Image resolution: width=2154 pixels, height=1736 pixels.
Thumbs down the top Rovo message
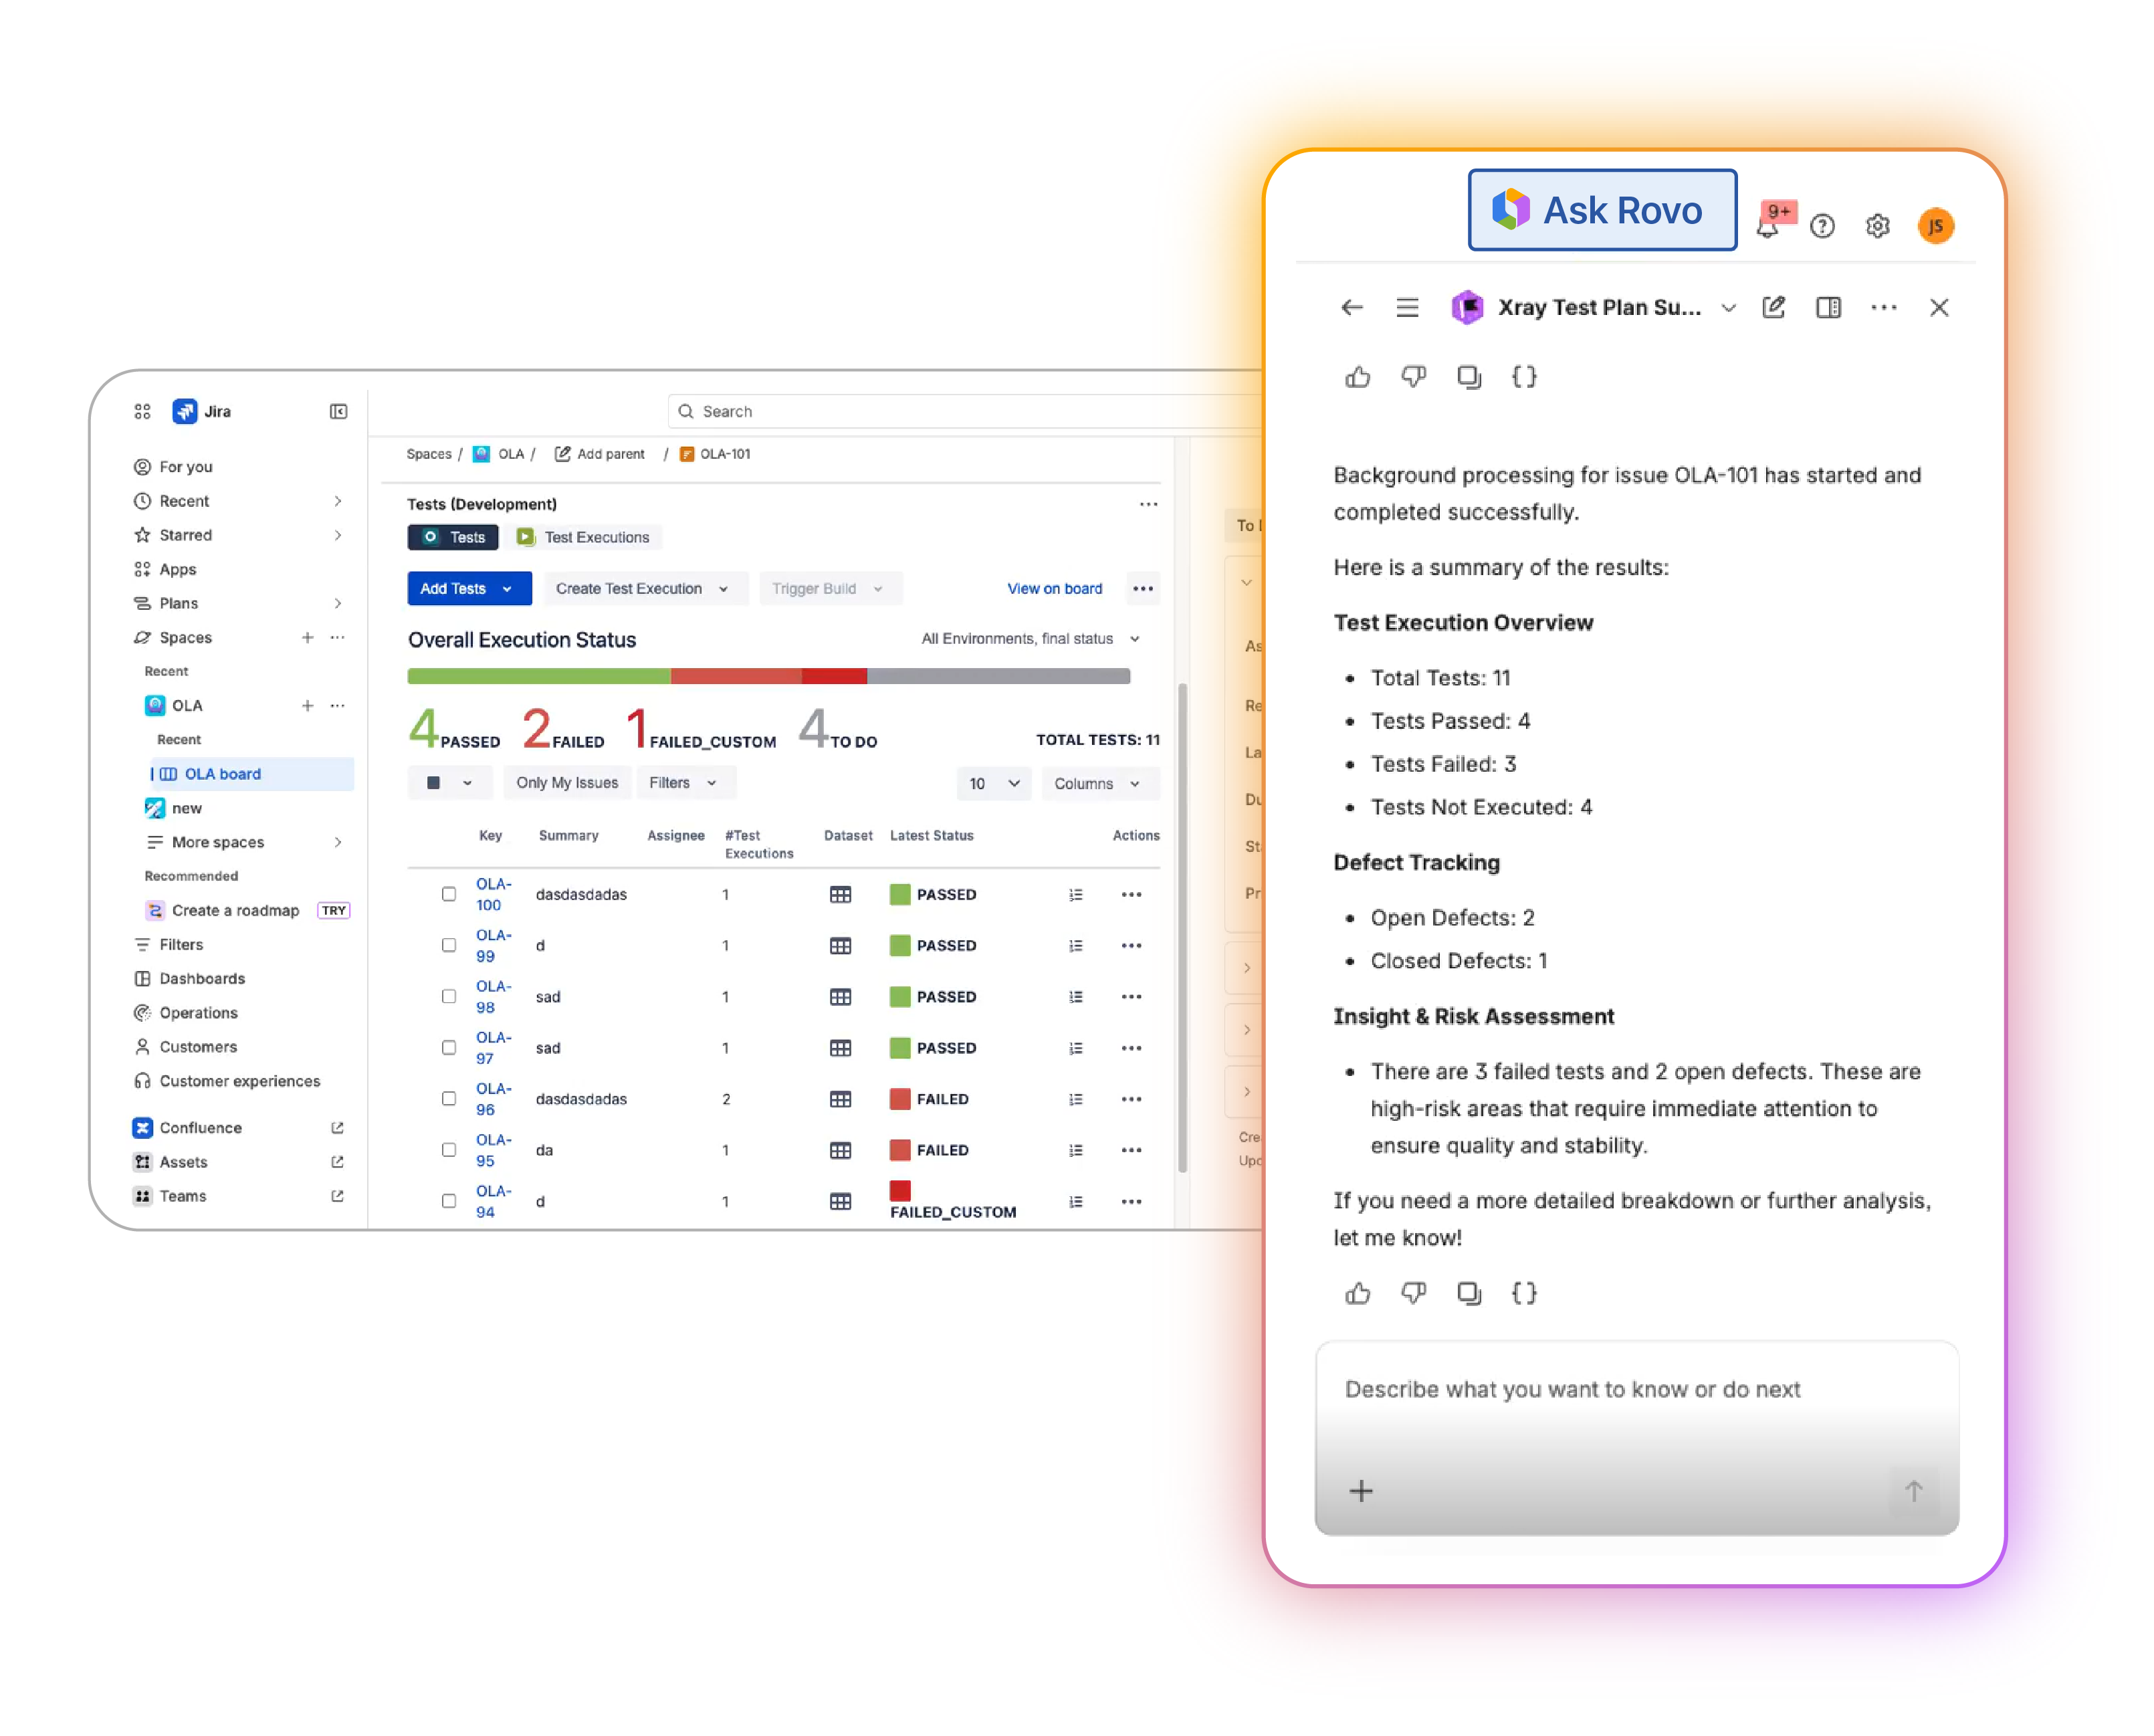click(x=1412, y=377)
